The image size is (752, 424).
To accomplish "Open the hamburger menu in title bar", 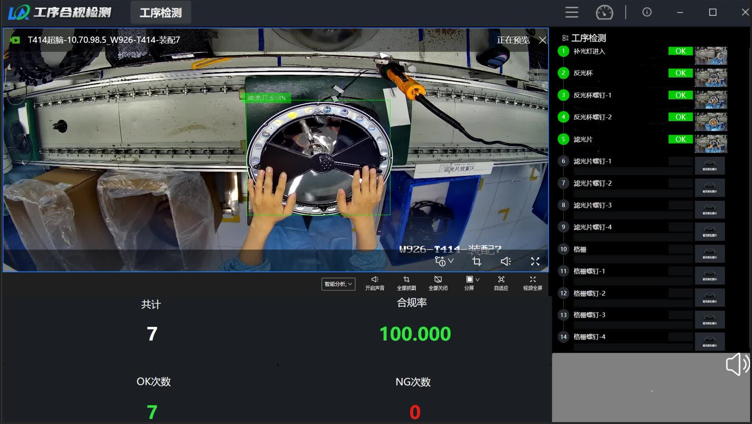I will click(x=571, y=12).
